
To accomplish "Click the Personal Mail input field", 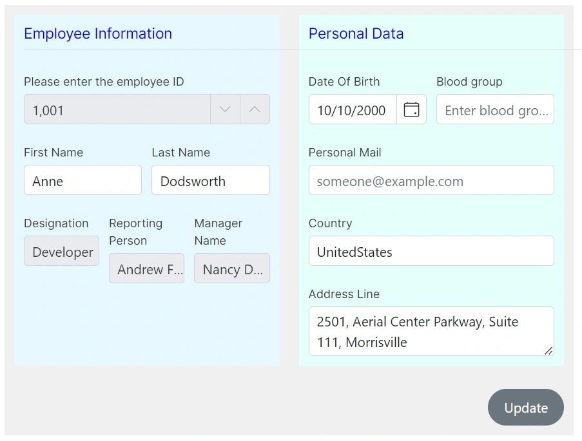I will [x=431, y=180].
